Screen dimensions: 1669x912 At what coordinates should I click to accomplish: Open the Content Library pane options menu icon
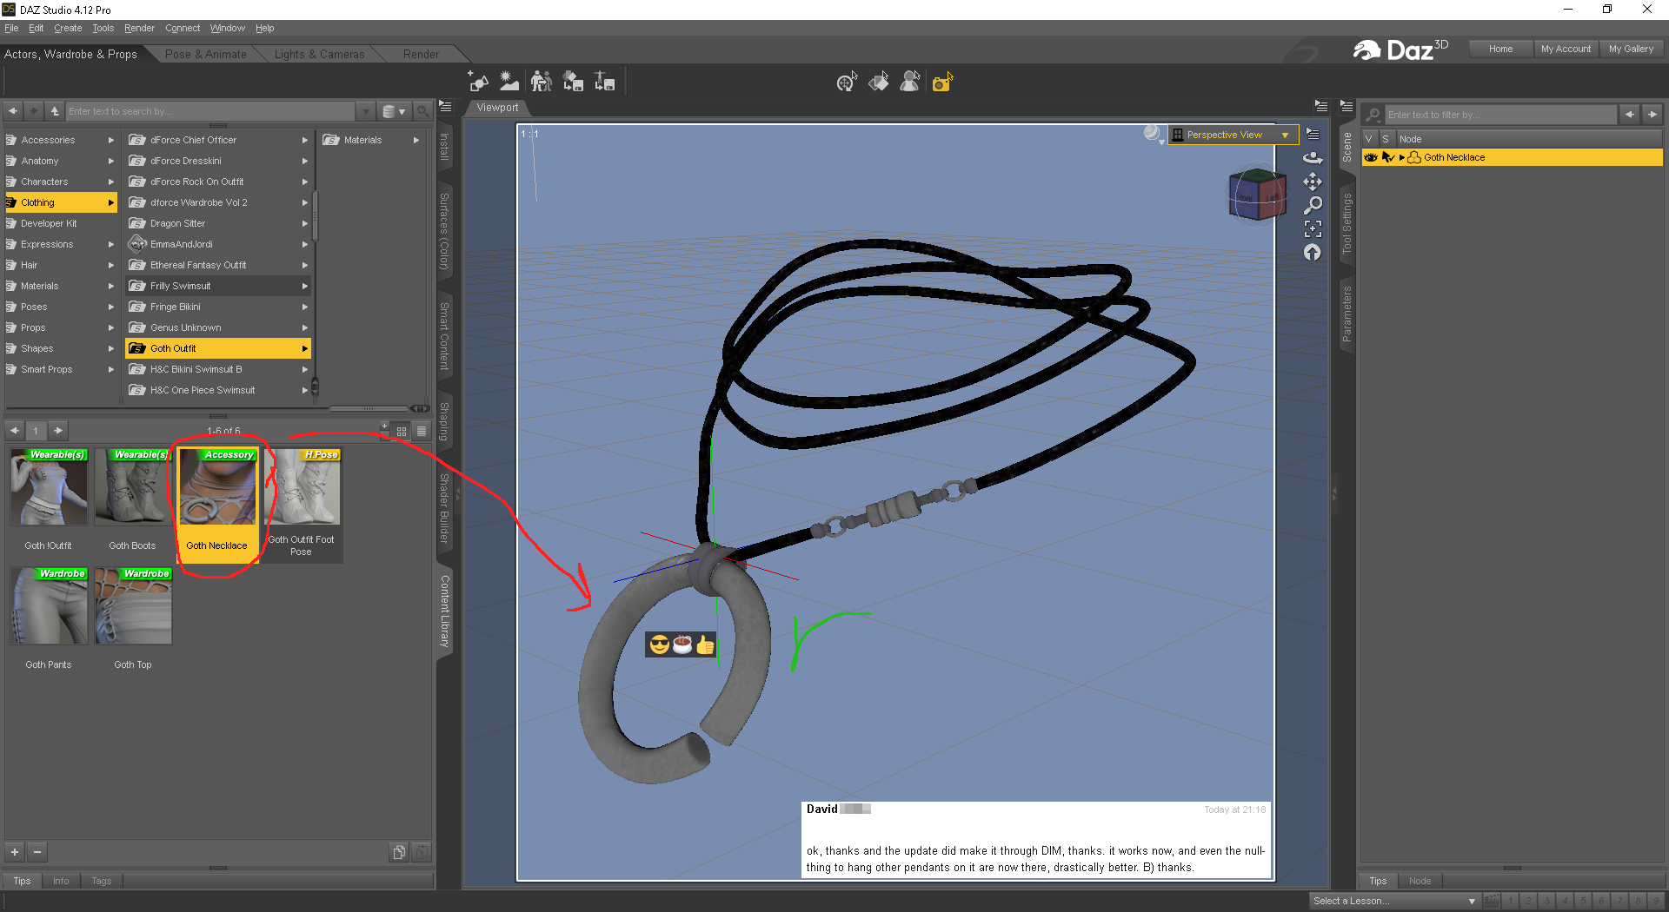(x=445, y=107)
